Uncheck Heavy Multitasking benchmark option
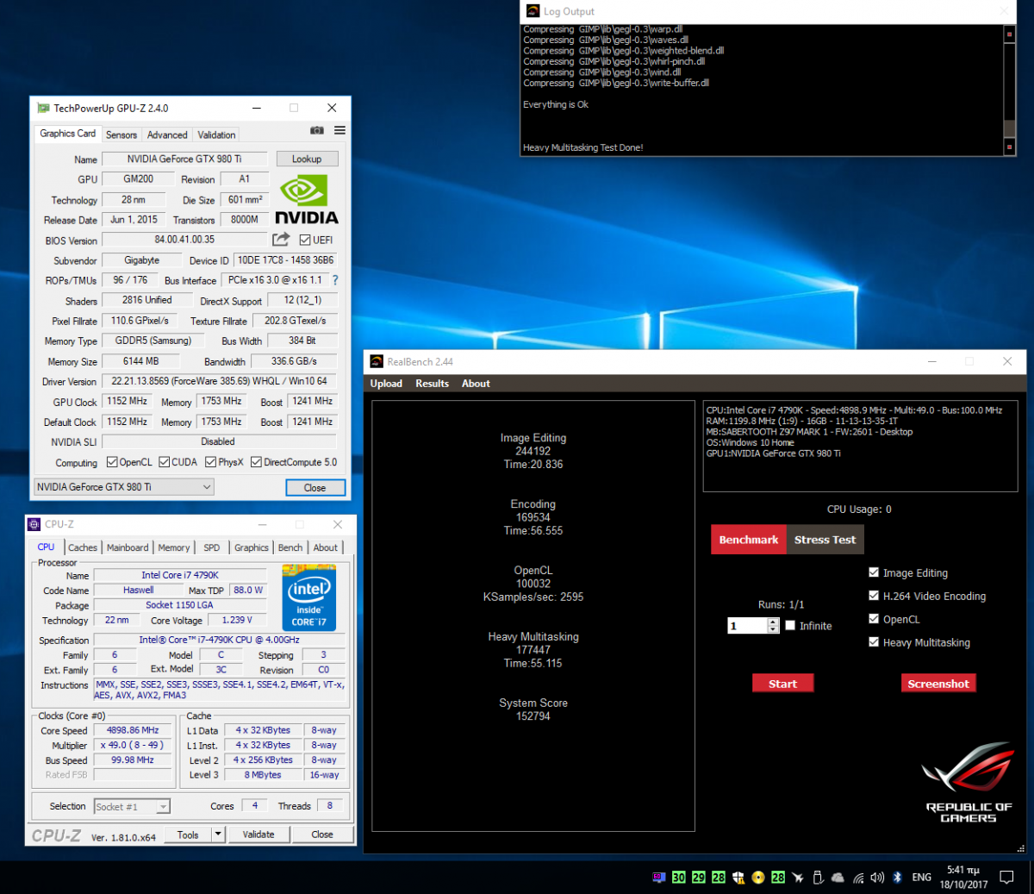Viewport: 1034px width, 894px height. pyautogui.click(x=874, y=642)
